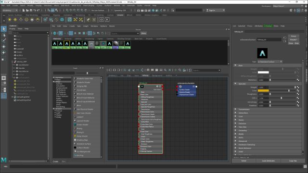Click the map button beside Specular Weight

coord(298,87)
